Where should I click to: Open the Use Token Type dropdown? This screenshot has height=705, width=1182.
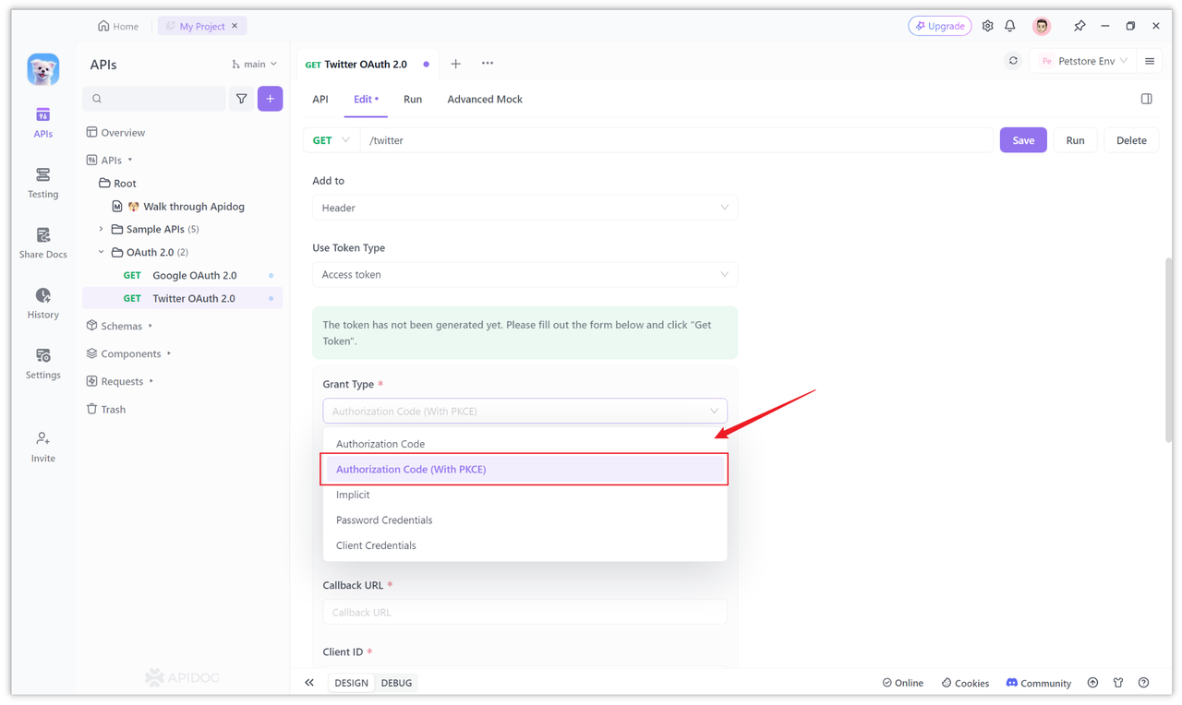[525, 274]
